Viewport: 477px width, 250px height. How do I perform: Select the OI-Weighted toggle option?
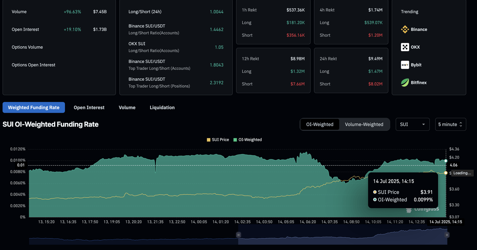tap(320, 125)
